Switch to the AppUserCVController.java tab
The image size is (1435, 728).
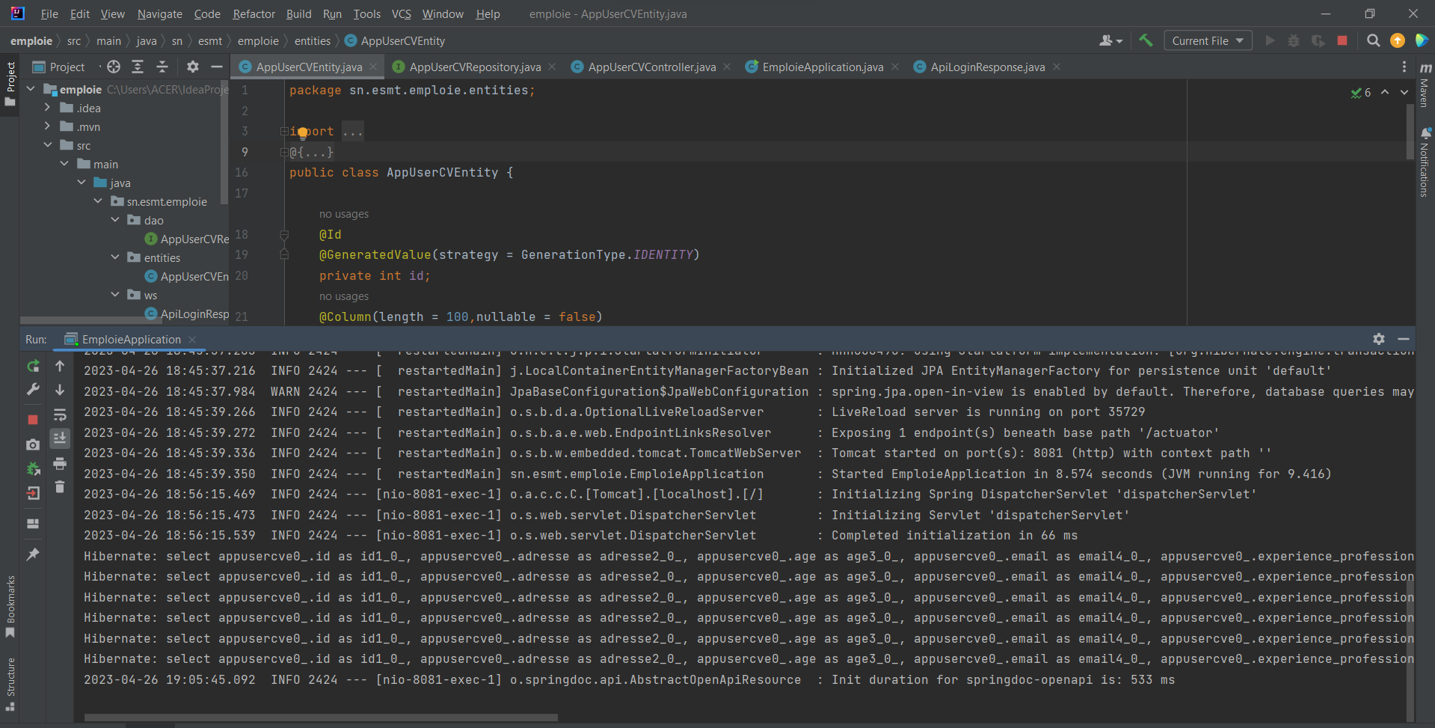pos(649,67)
